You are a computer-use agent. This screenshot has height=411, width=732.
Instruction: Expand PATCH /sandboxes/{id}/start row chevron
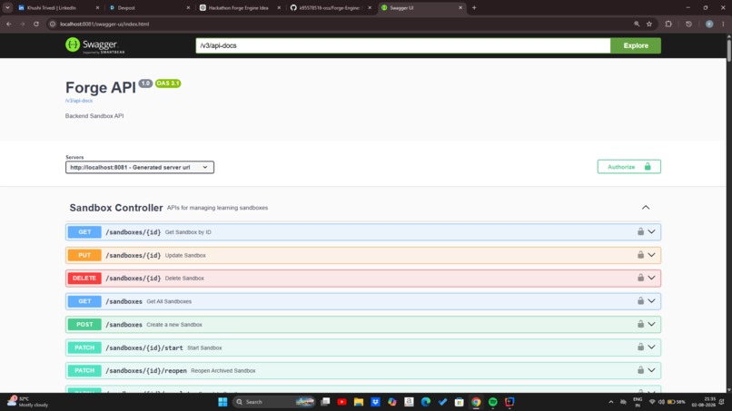pos(652,347)
